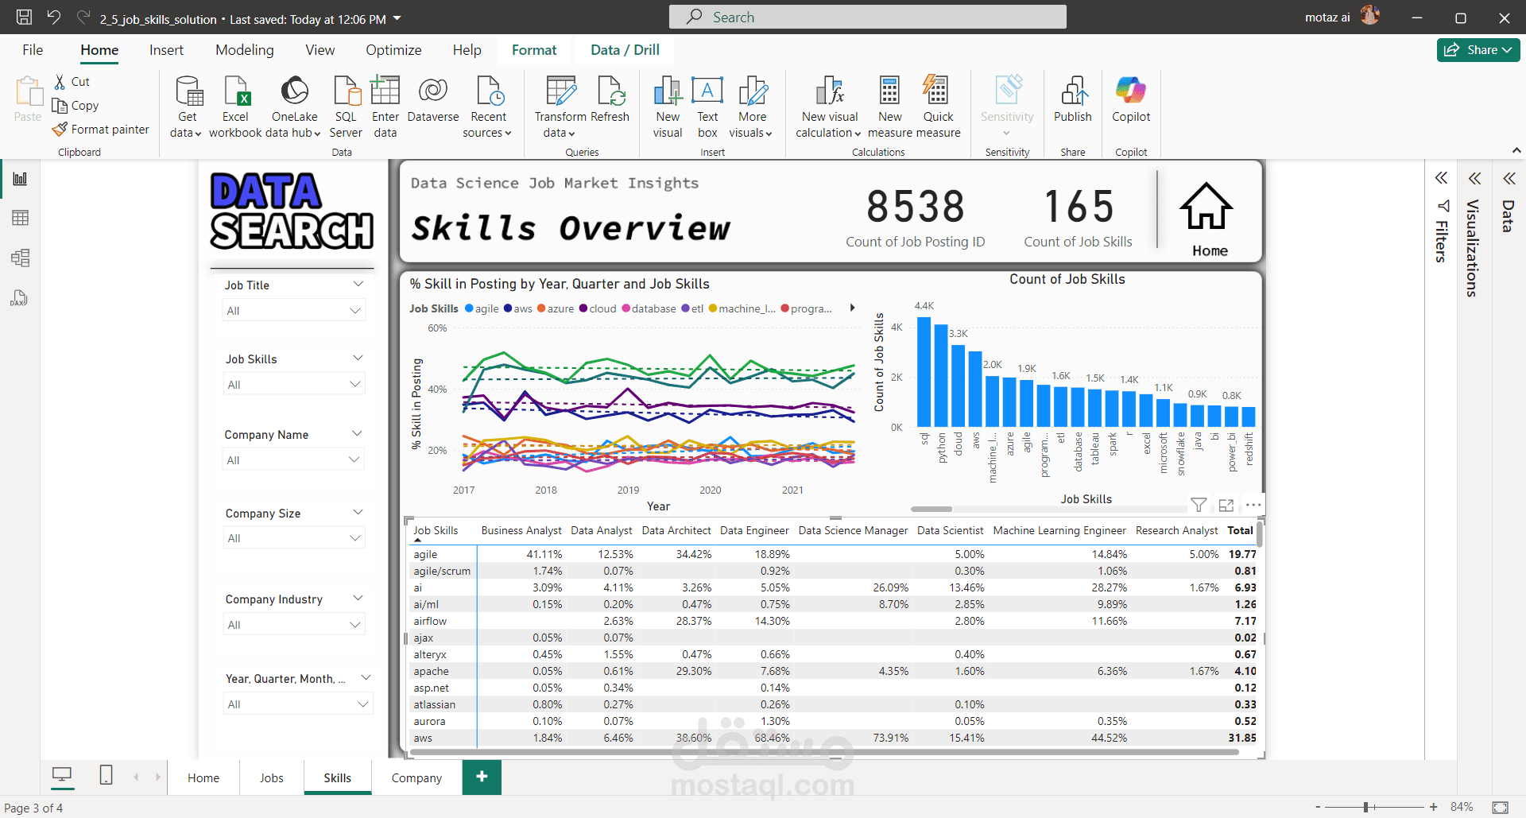1526x818 pixels.
Task: Click the zoom slider handle in the status bar
Action: click(1365, 807)
